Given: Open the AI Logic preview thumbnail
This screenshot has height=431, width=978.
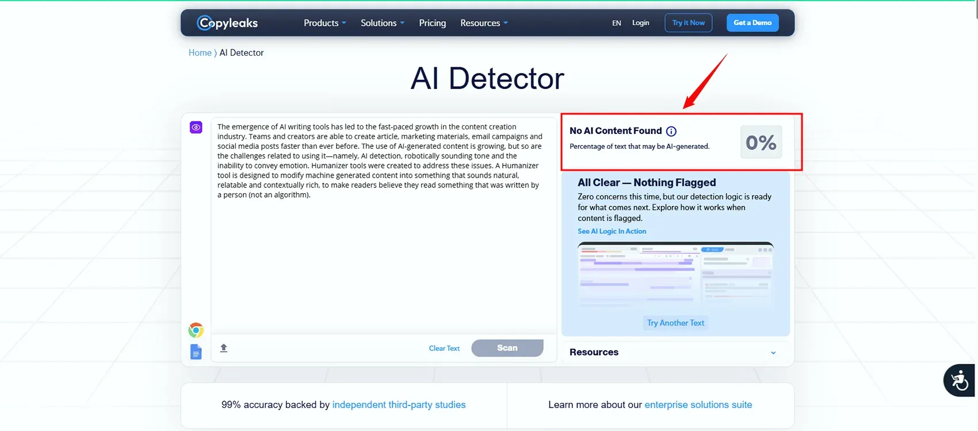Looking at the screenshot, I should 675,275.
